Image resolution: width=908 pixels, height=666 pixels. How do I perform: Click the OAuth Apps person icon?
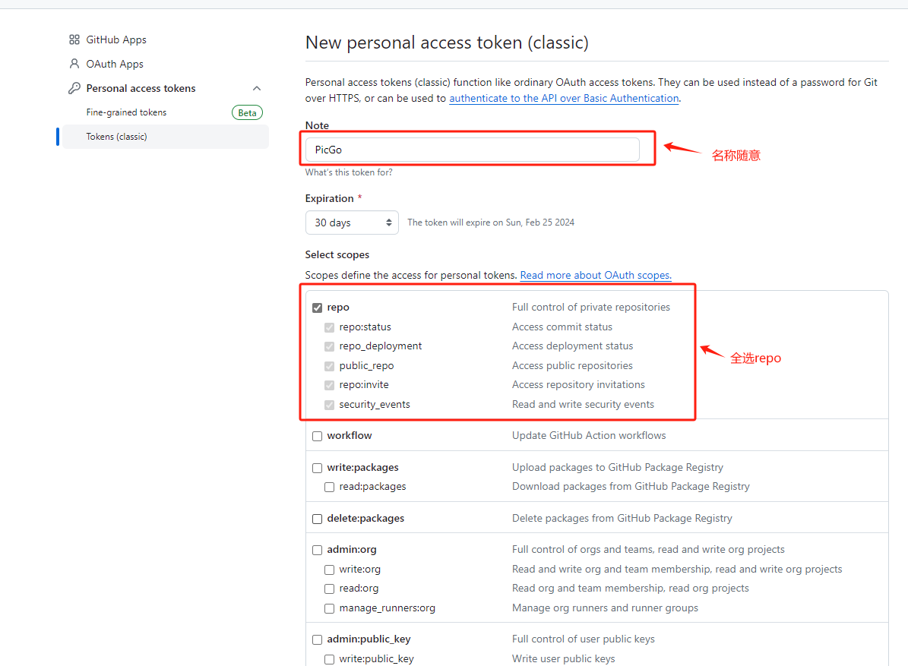[x=74, y=64]
